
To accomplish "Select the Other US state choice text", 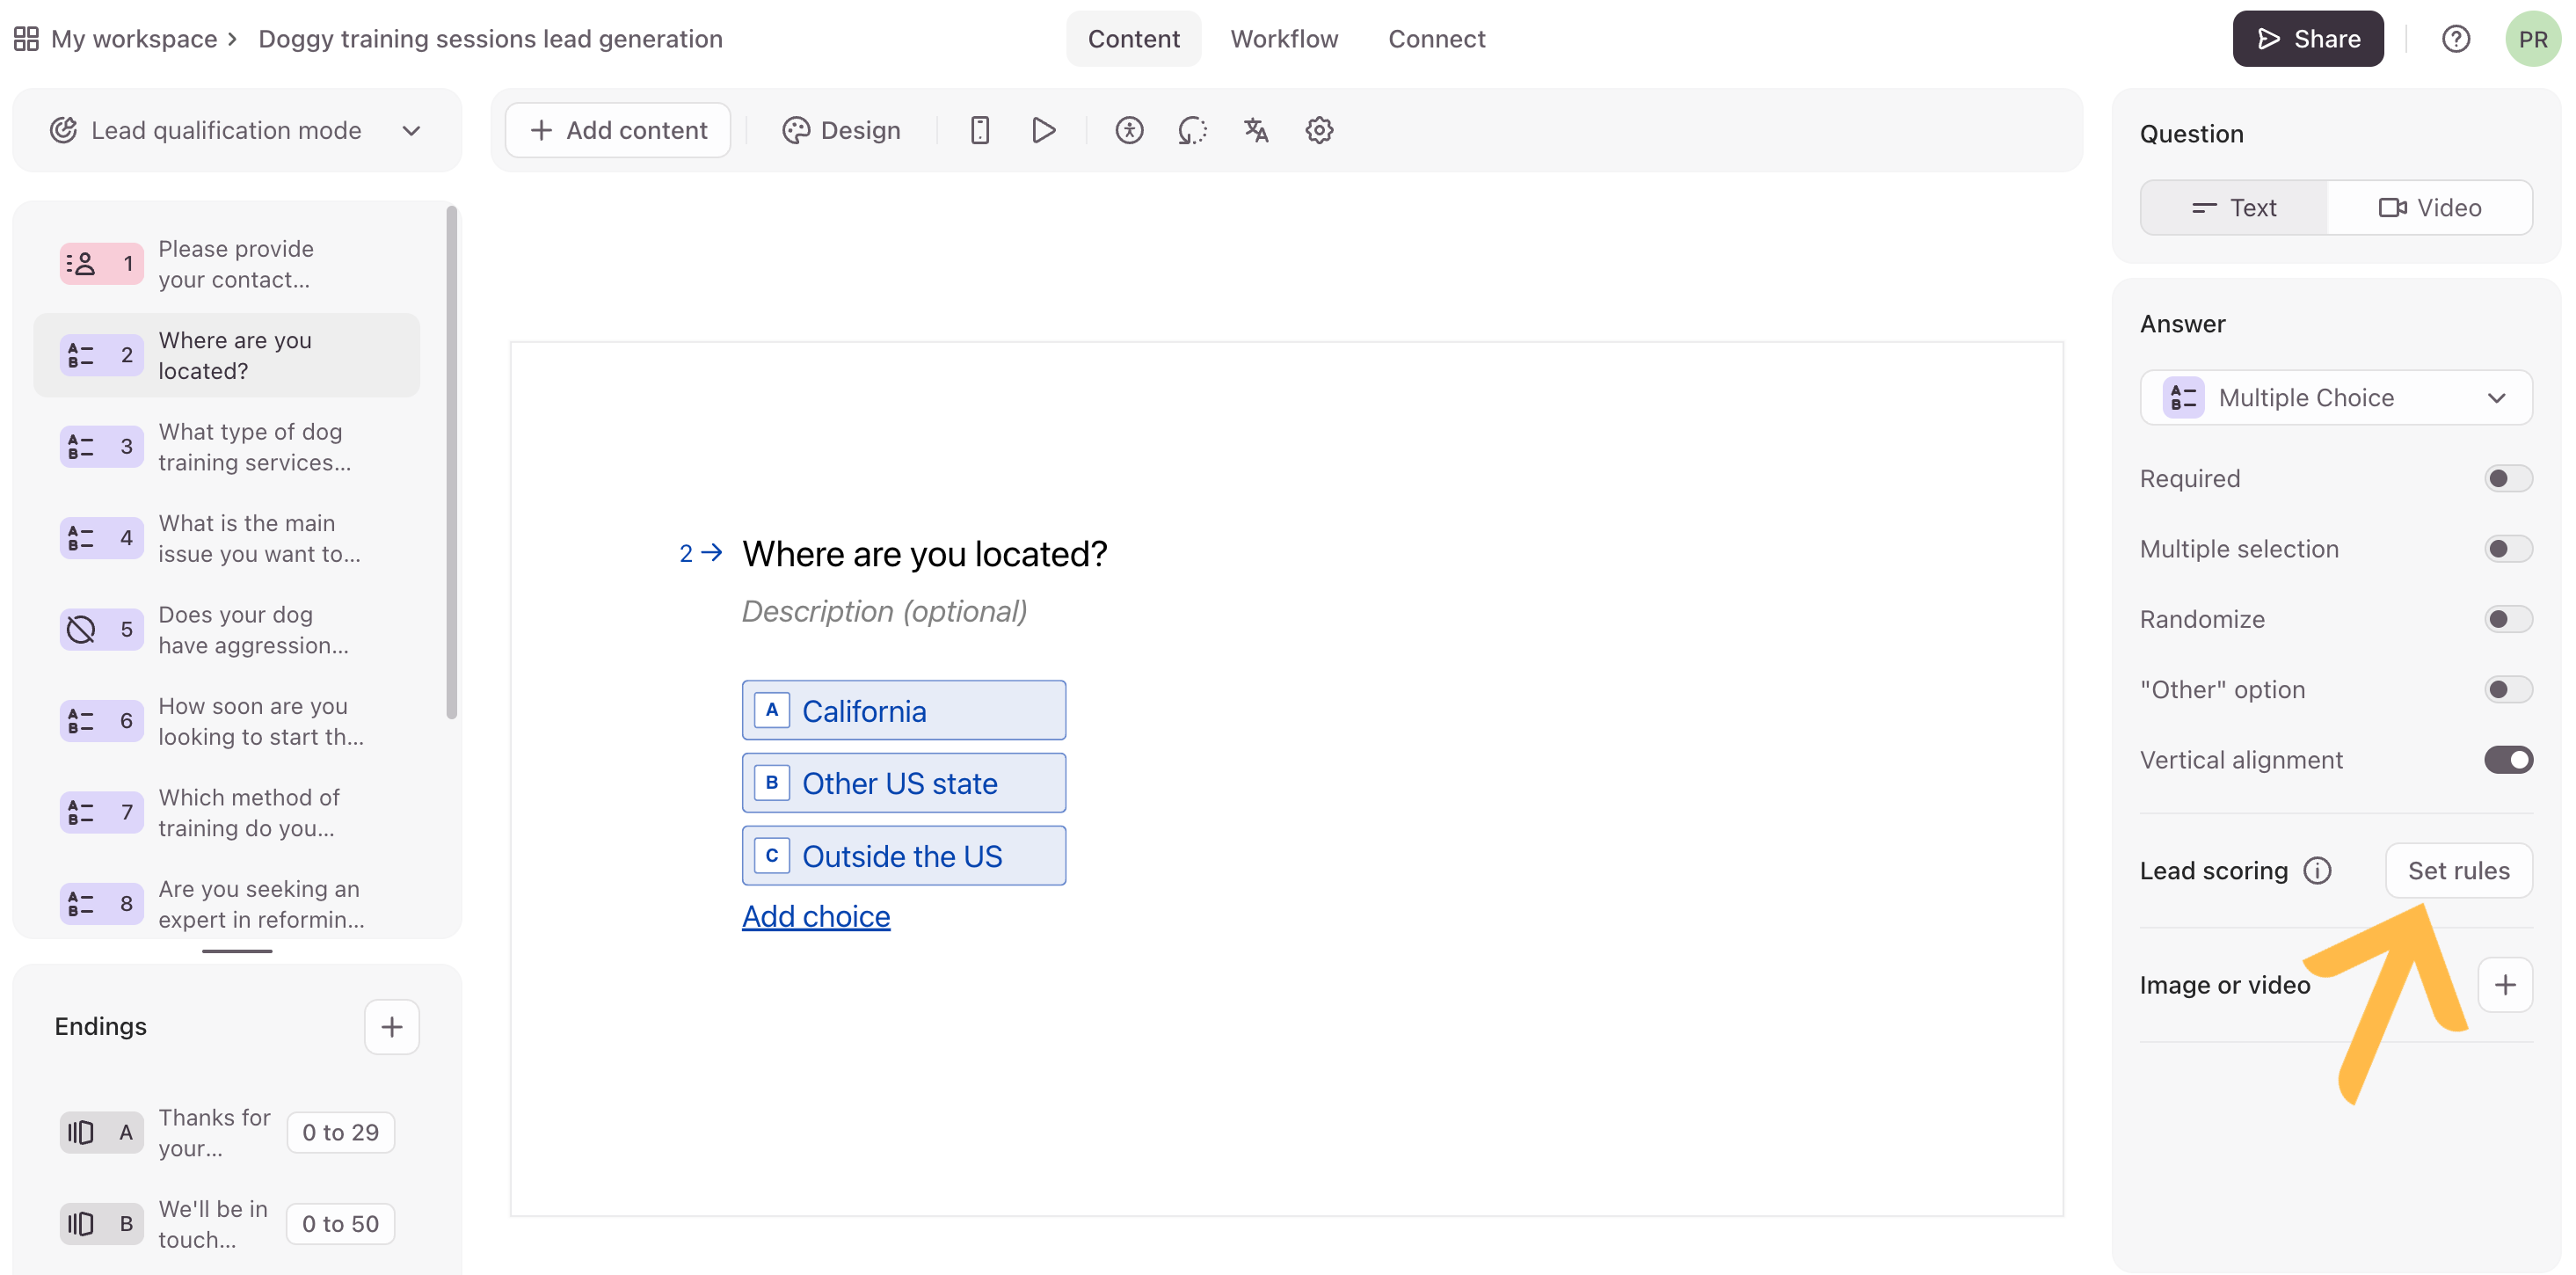I will pos(900,783).
